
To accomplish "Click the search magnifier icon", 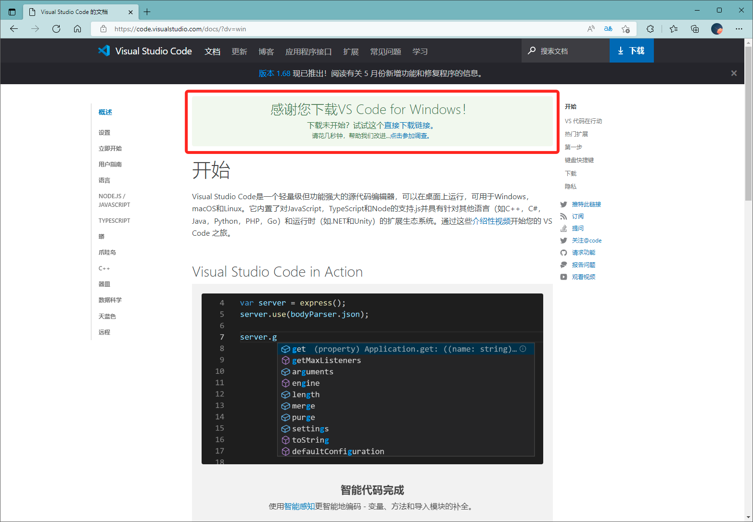I will click(x=532, y=51).
